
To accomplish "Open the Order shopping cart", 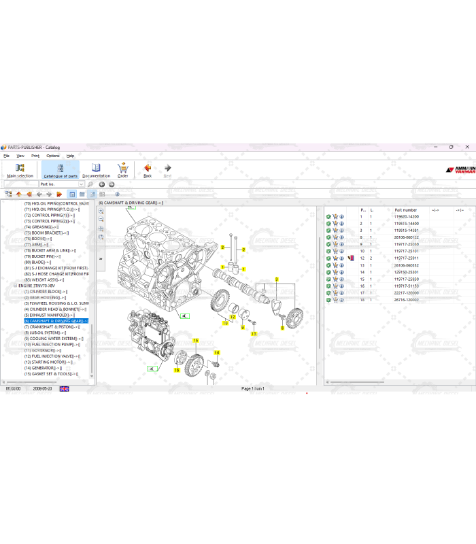I will tap(122, 170).
